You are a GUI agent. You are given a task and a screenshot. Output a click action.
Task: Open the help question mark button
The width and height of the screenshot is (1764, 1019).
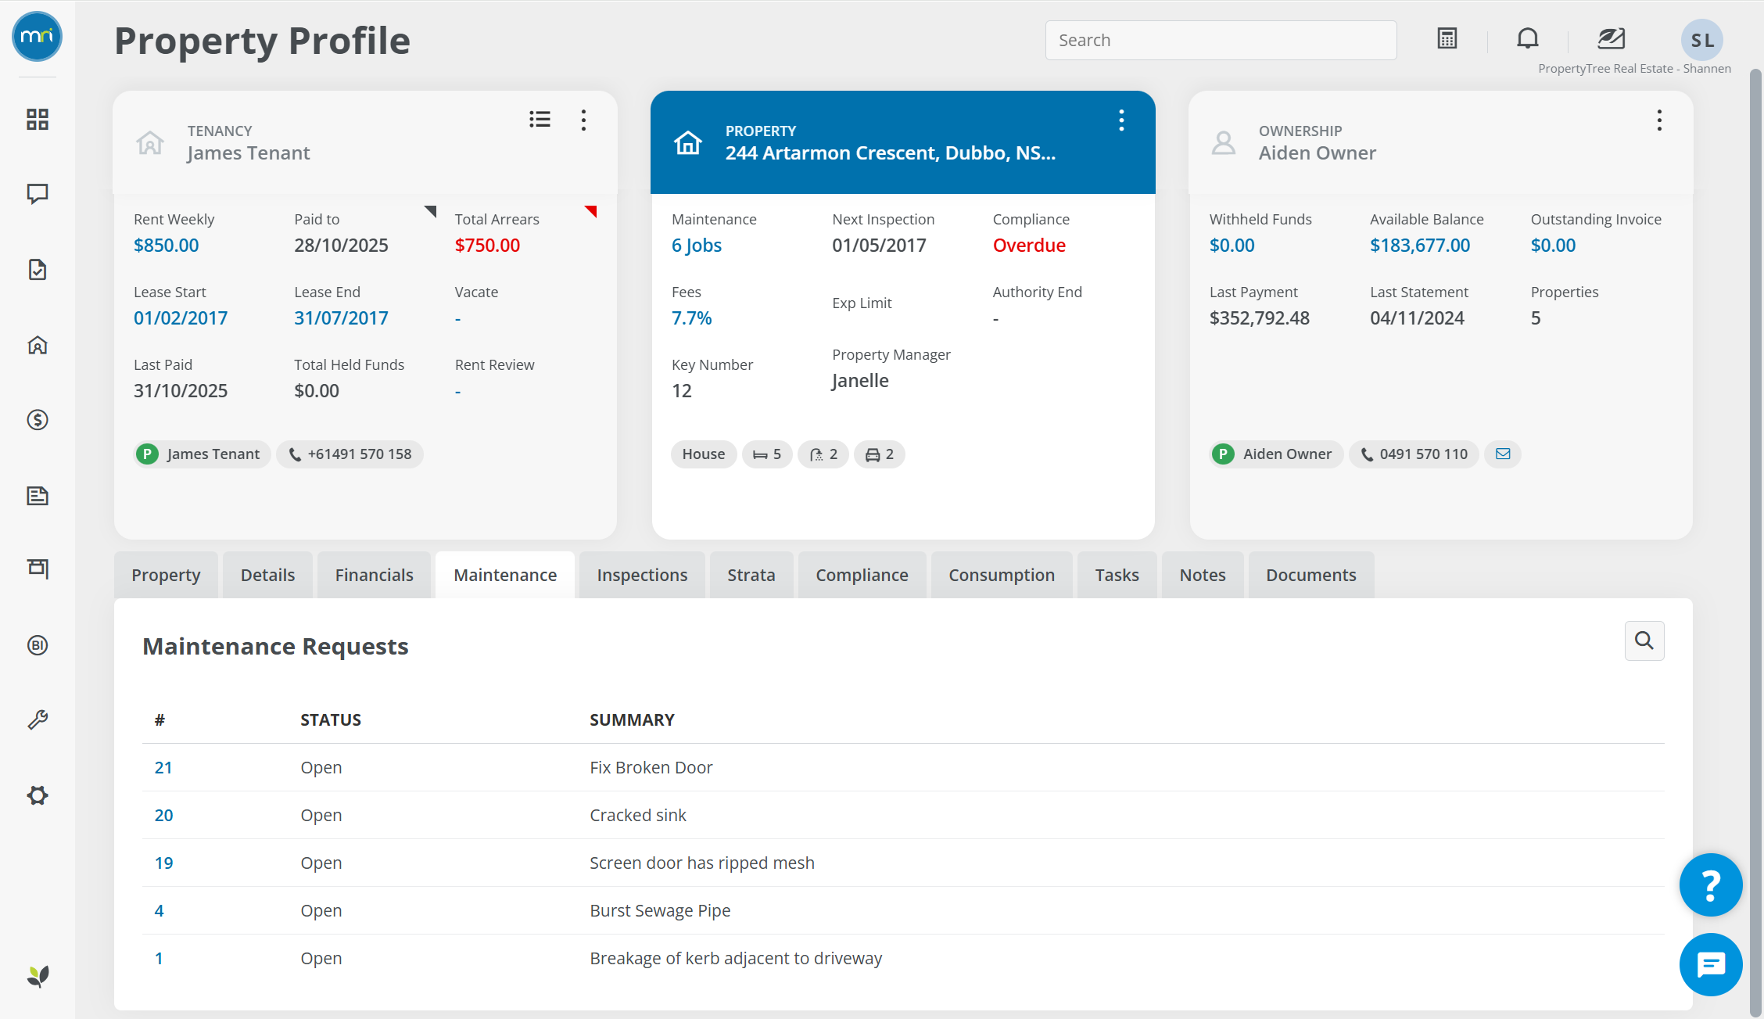pos(1711,884)
